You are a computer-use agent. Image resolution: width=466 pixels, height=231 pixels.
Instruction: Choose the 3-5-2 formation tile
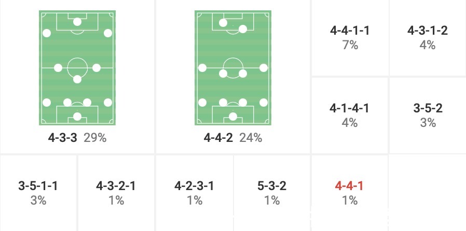click(x=428, y=115)
